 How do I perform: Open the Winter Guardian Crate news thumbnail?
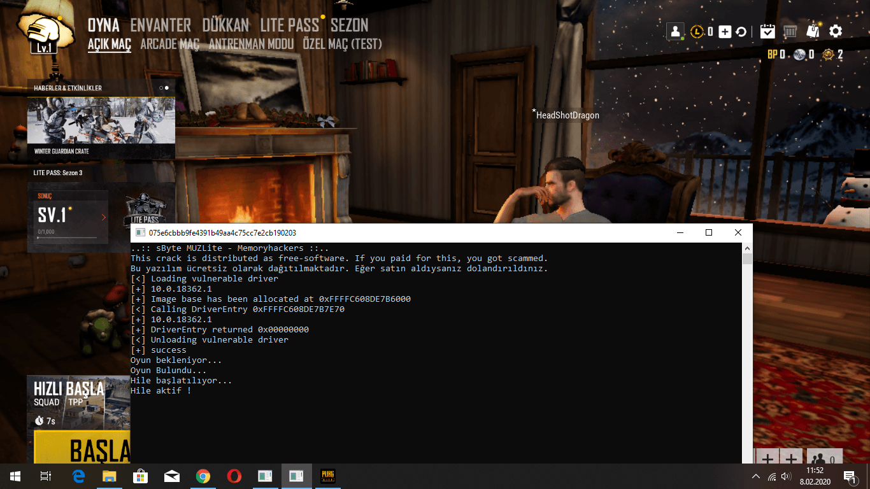[x=101, y=120]
